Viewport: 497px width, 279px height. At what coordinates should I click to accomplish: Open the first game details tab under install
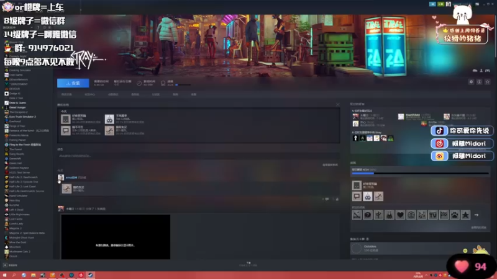pyautogui.click(x=66, y=95)
